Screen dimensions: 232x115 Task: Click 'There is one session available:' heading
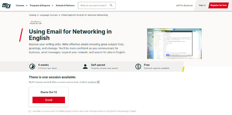[53, 77]
